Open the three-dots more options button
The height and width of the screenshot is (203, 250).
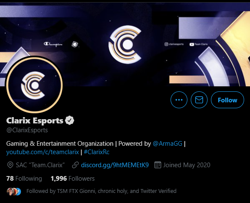point(179,100)
